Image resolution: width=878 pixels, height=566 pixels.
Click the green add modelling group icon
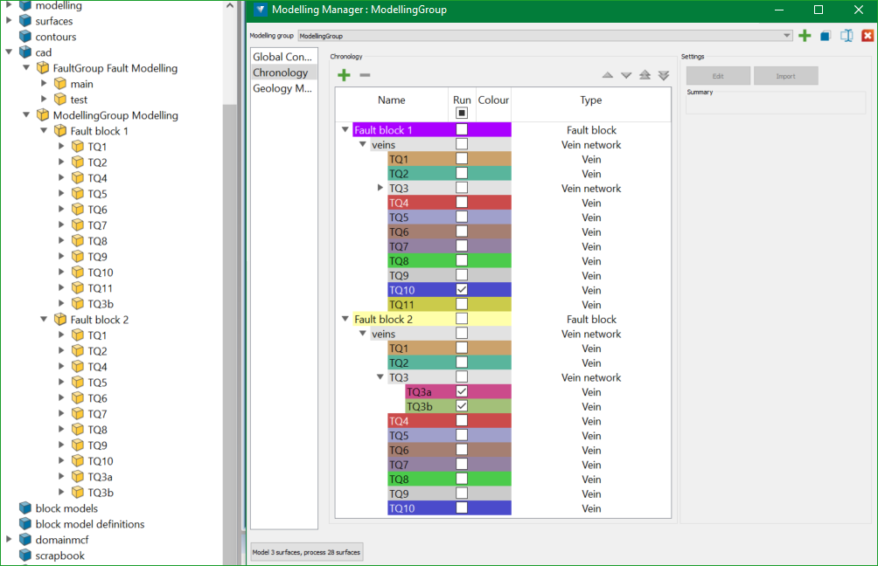(805, 36)
